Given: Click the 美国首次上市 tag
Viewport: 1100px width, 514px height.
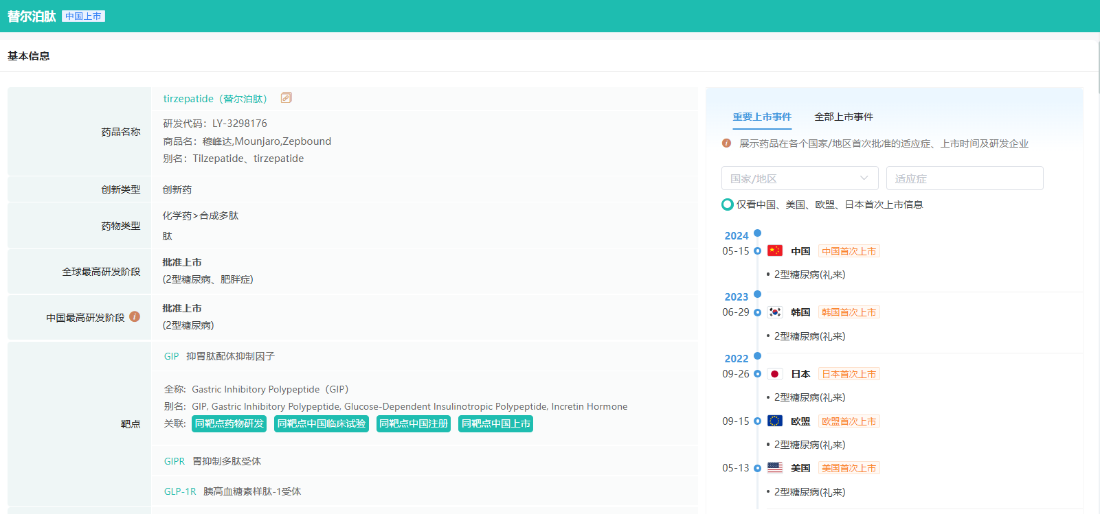Looking at the screenshot, I should point(849,468).
